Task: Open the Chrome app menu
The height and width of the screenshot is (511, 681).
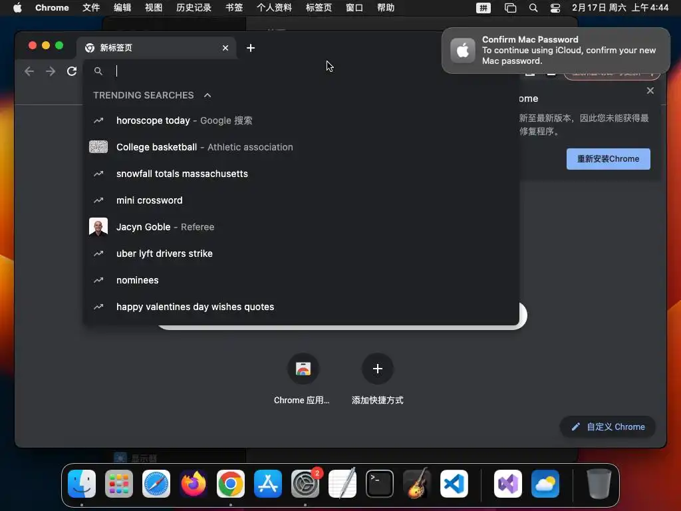Action: [x=52, y=7]
